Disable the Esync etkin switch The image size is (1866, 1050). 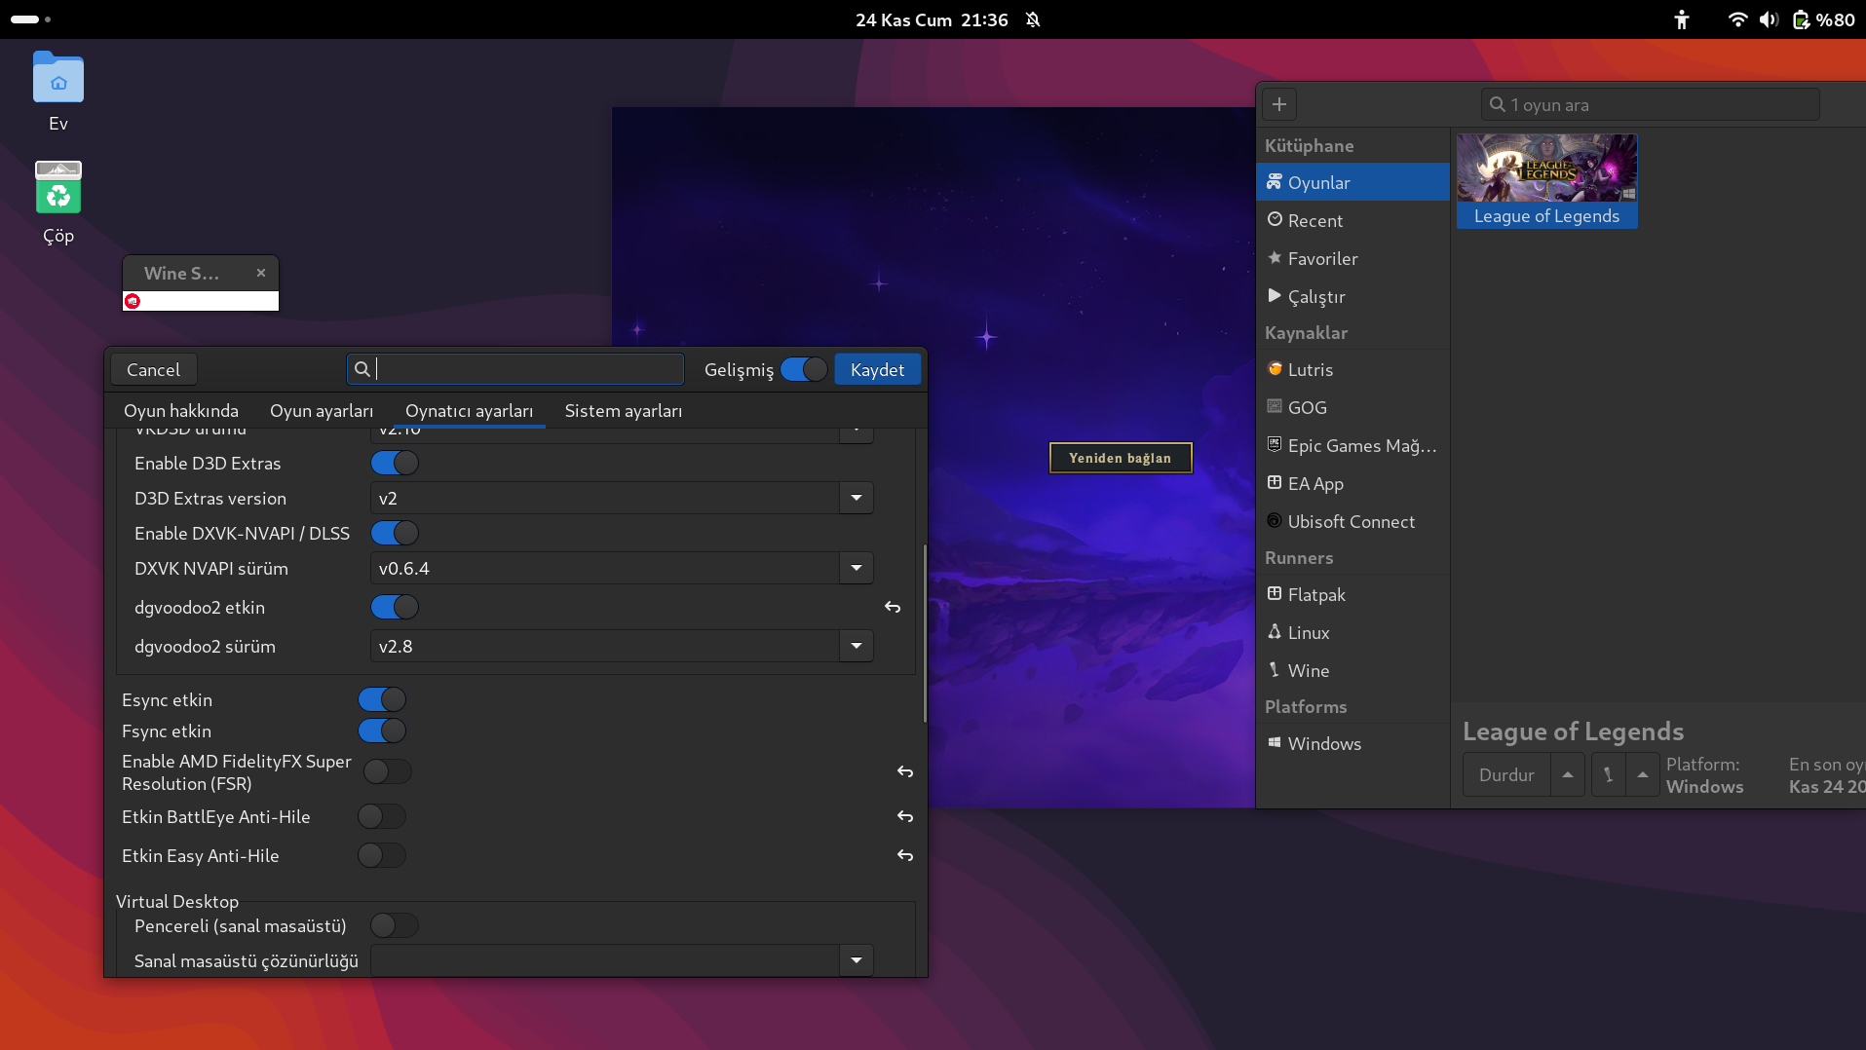[x=382, y=700]
